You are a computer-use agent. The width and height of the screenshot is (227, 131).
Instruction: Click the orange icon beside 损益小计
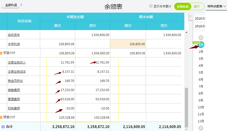[1, 117]
